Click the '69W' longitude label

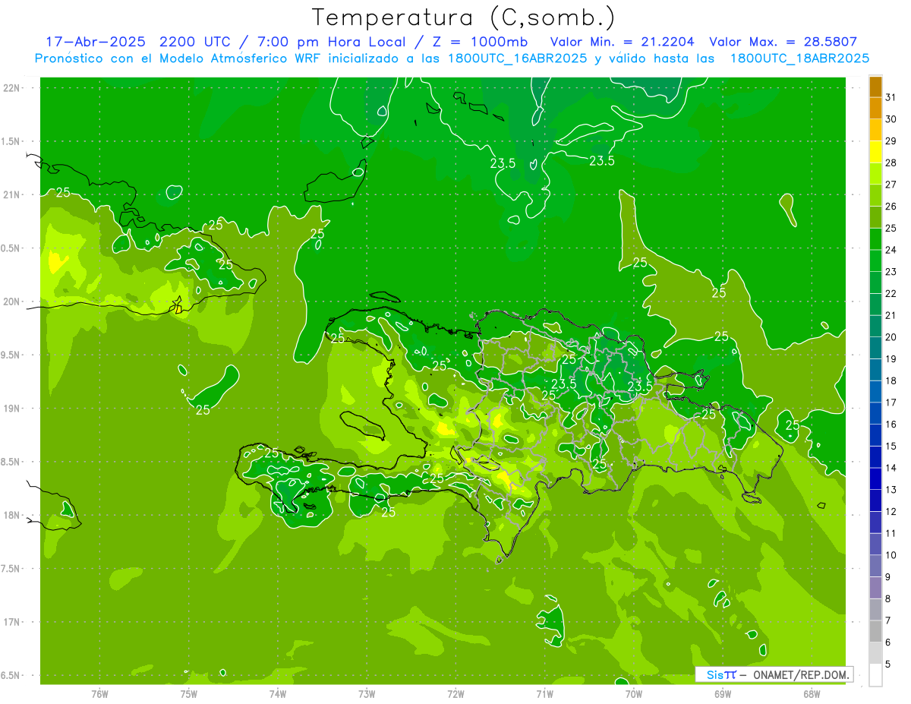point(723,694)
